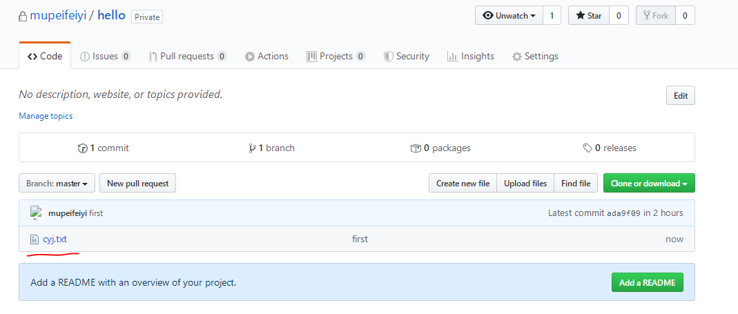The width and height of the screenshot is (738, 314).
Task: Switch to the Code tab
Action: point(45,57)
